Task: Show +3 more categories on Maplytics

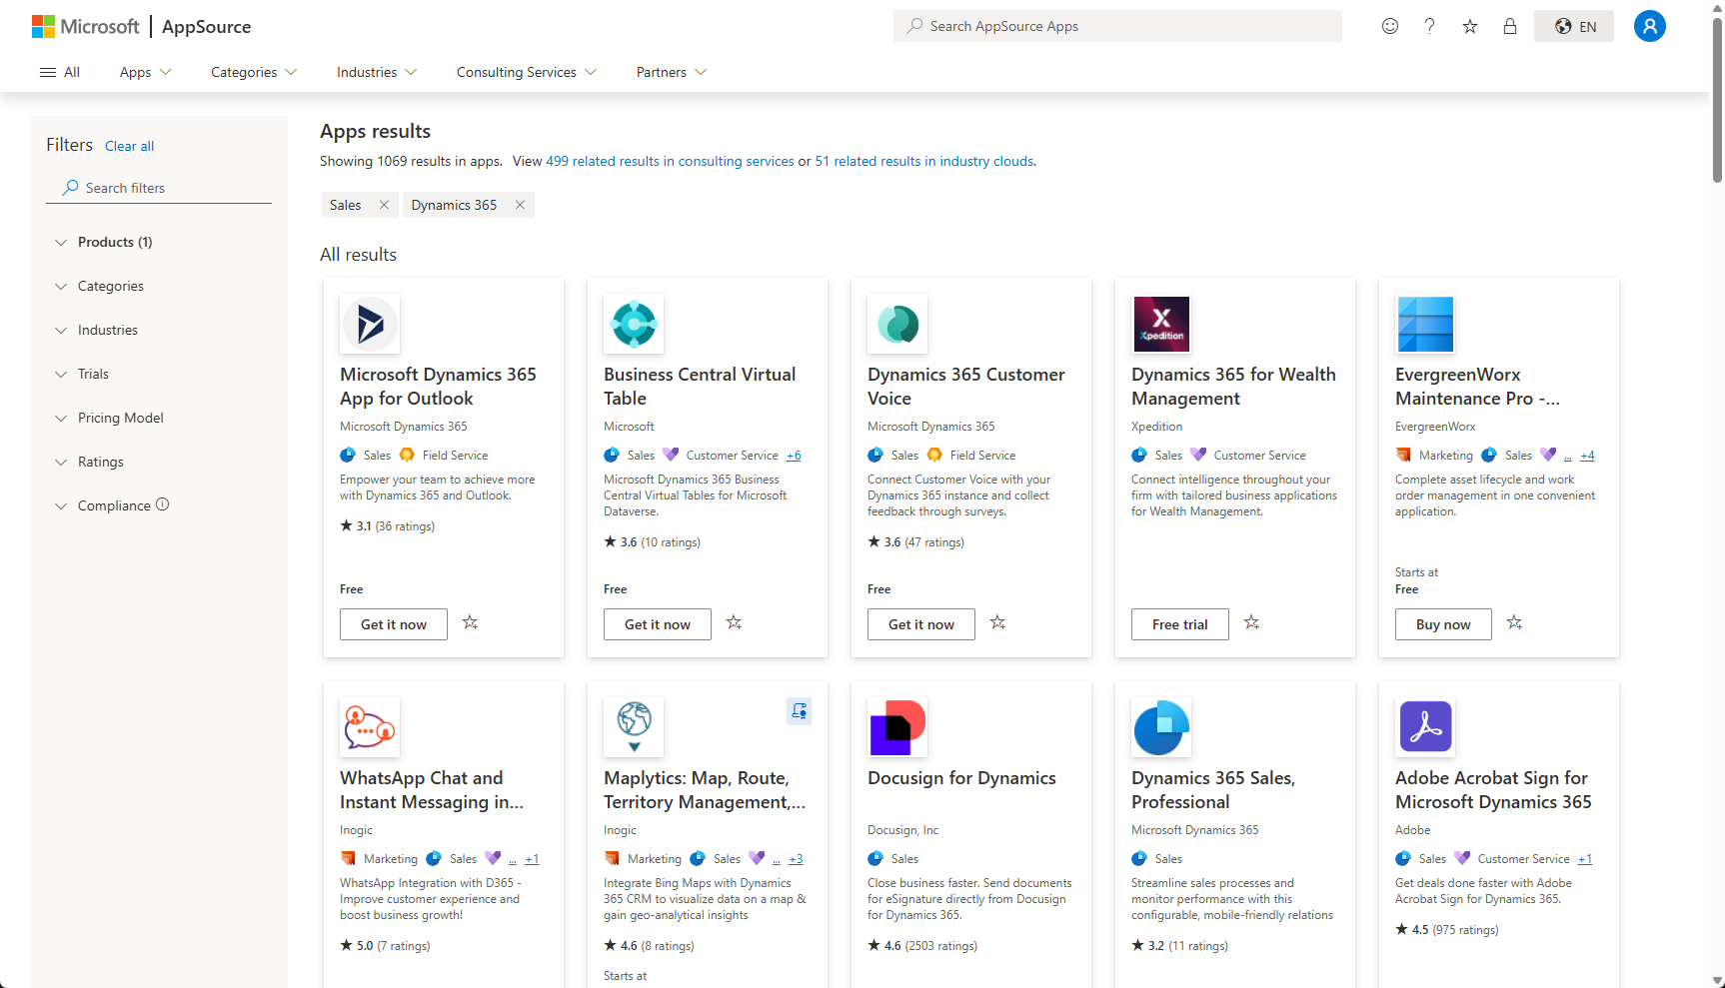Action: (796, 859)
